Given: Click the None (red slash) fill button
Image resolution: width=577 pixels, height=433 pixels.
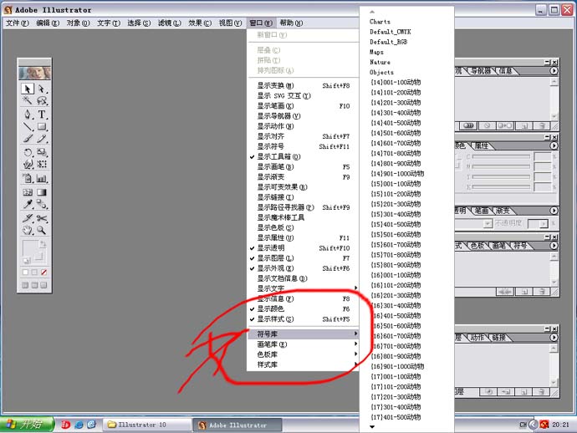Looking at the screenshot, I should [43, 273].
